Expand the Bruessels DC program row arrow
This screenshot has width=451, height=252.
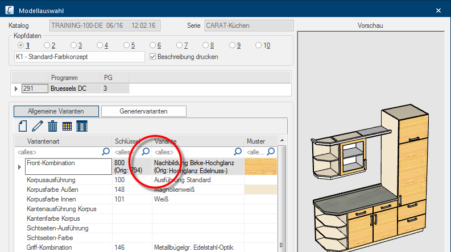click(x=16, y=89)
